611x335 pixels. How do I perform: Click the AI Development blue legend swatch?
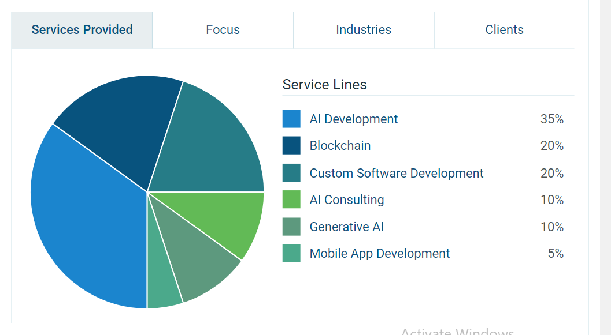(x=291, y=119)
